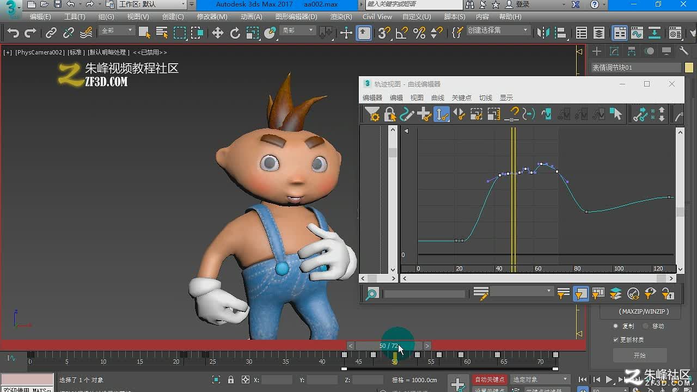
Task: Expand the track set dropdown in Track View
Action: coord(522,292)
